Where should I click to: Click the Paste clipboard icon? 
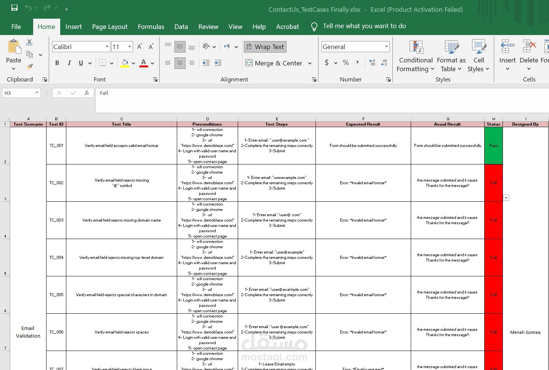14,47
